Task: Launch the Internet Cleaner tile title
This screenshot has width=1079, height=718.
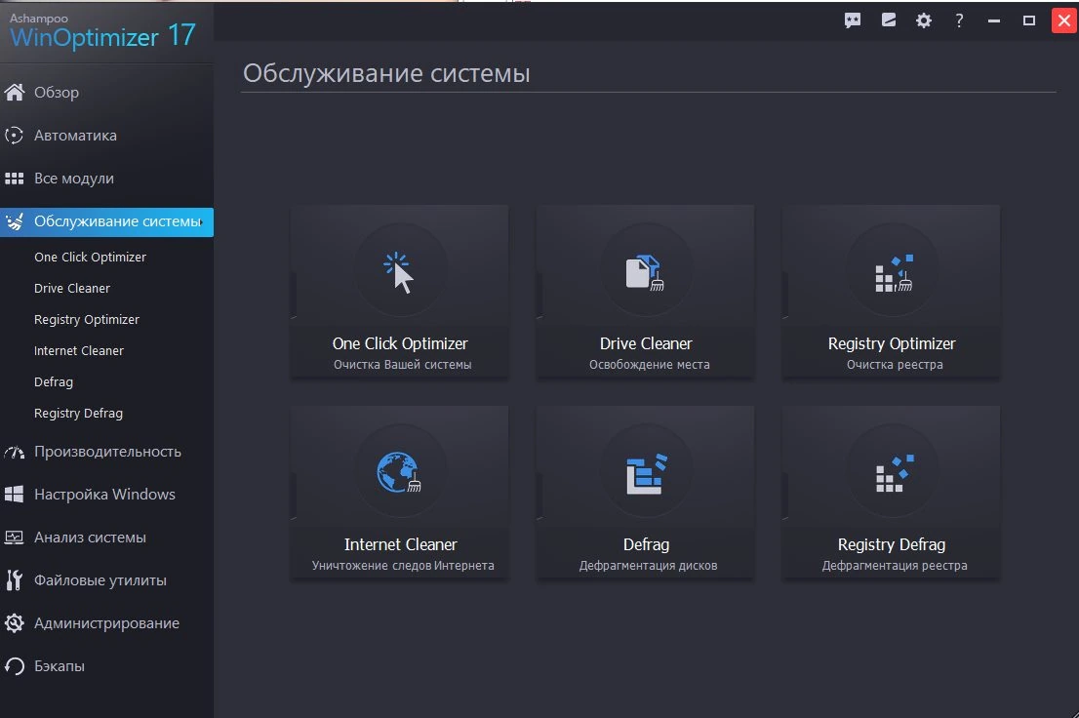Action: (x=401, y=544)
